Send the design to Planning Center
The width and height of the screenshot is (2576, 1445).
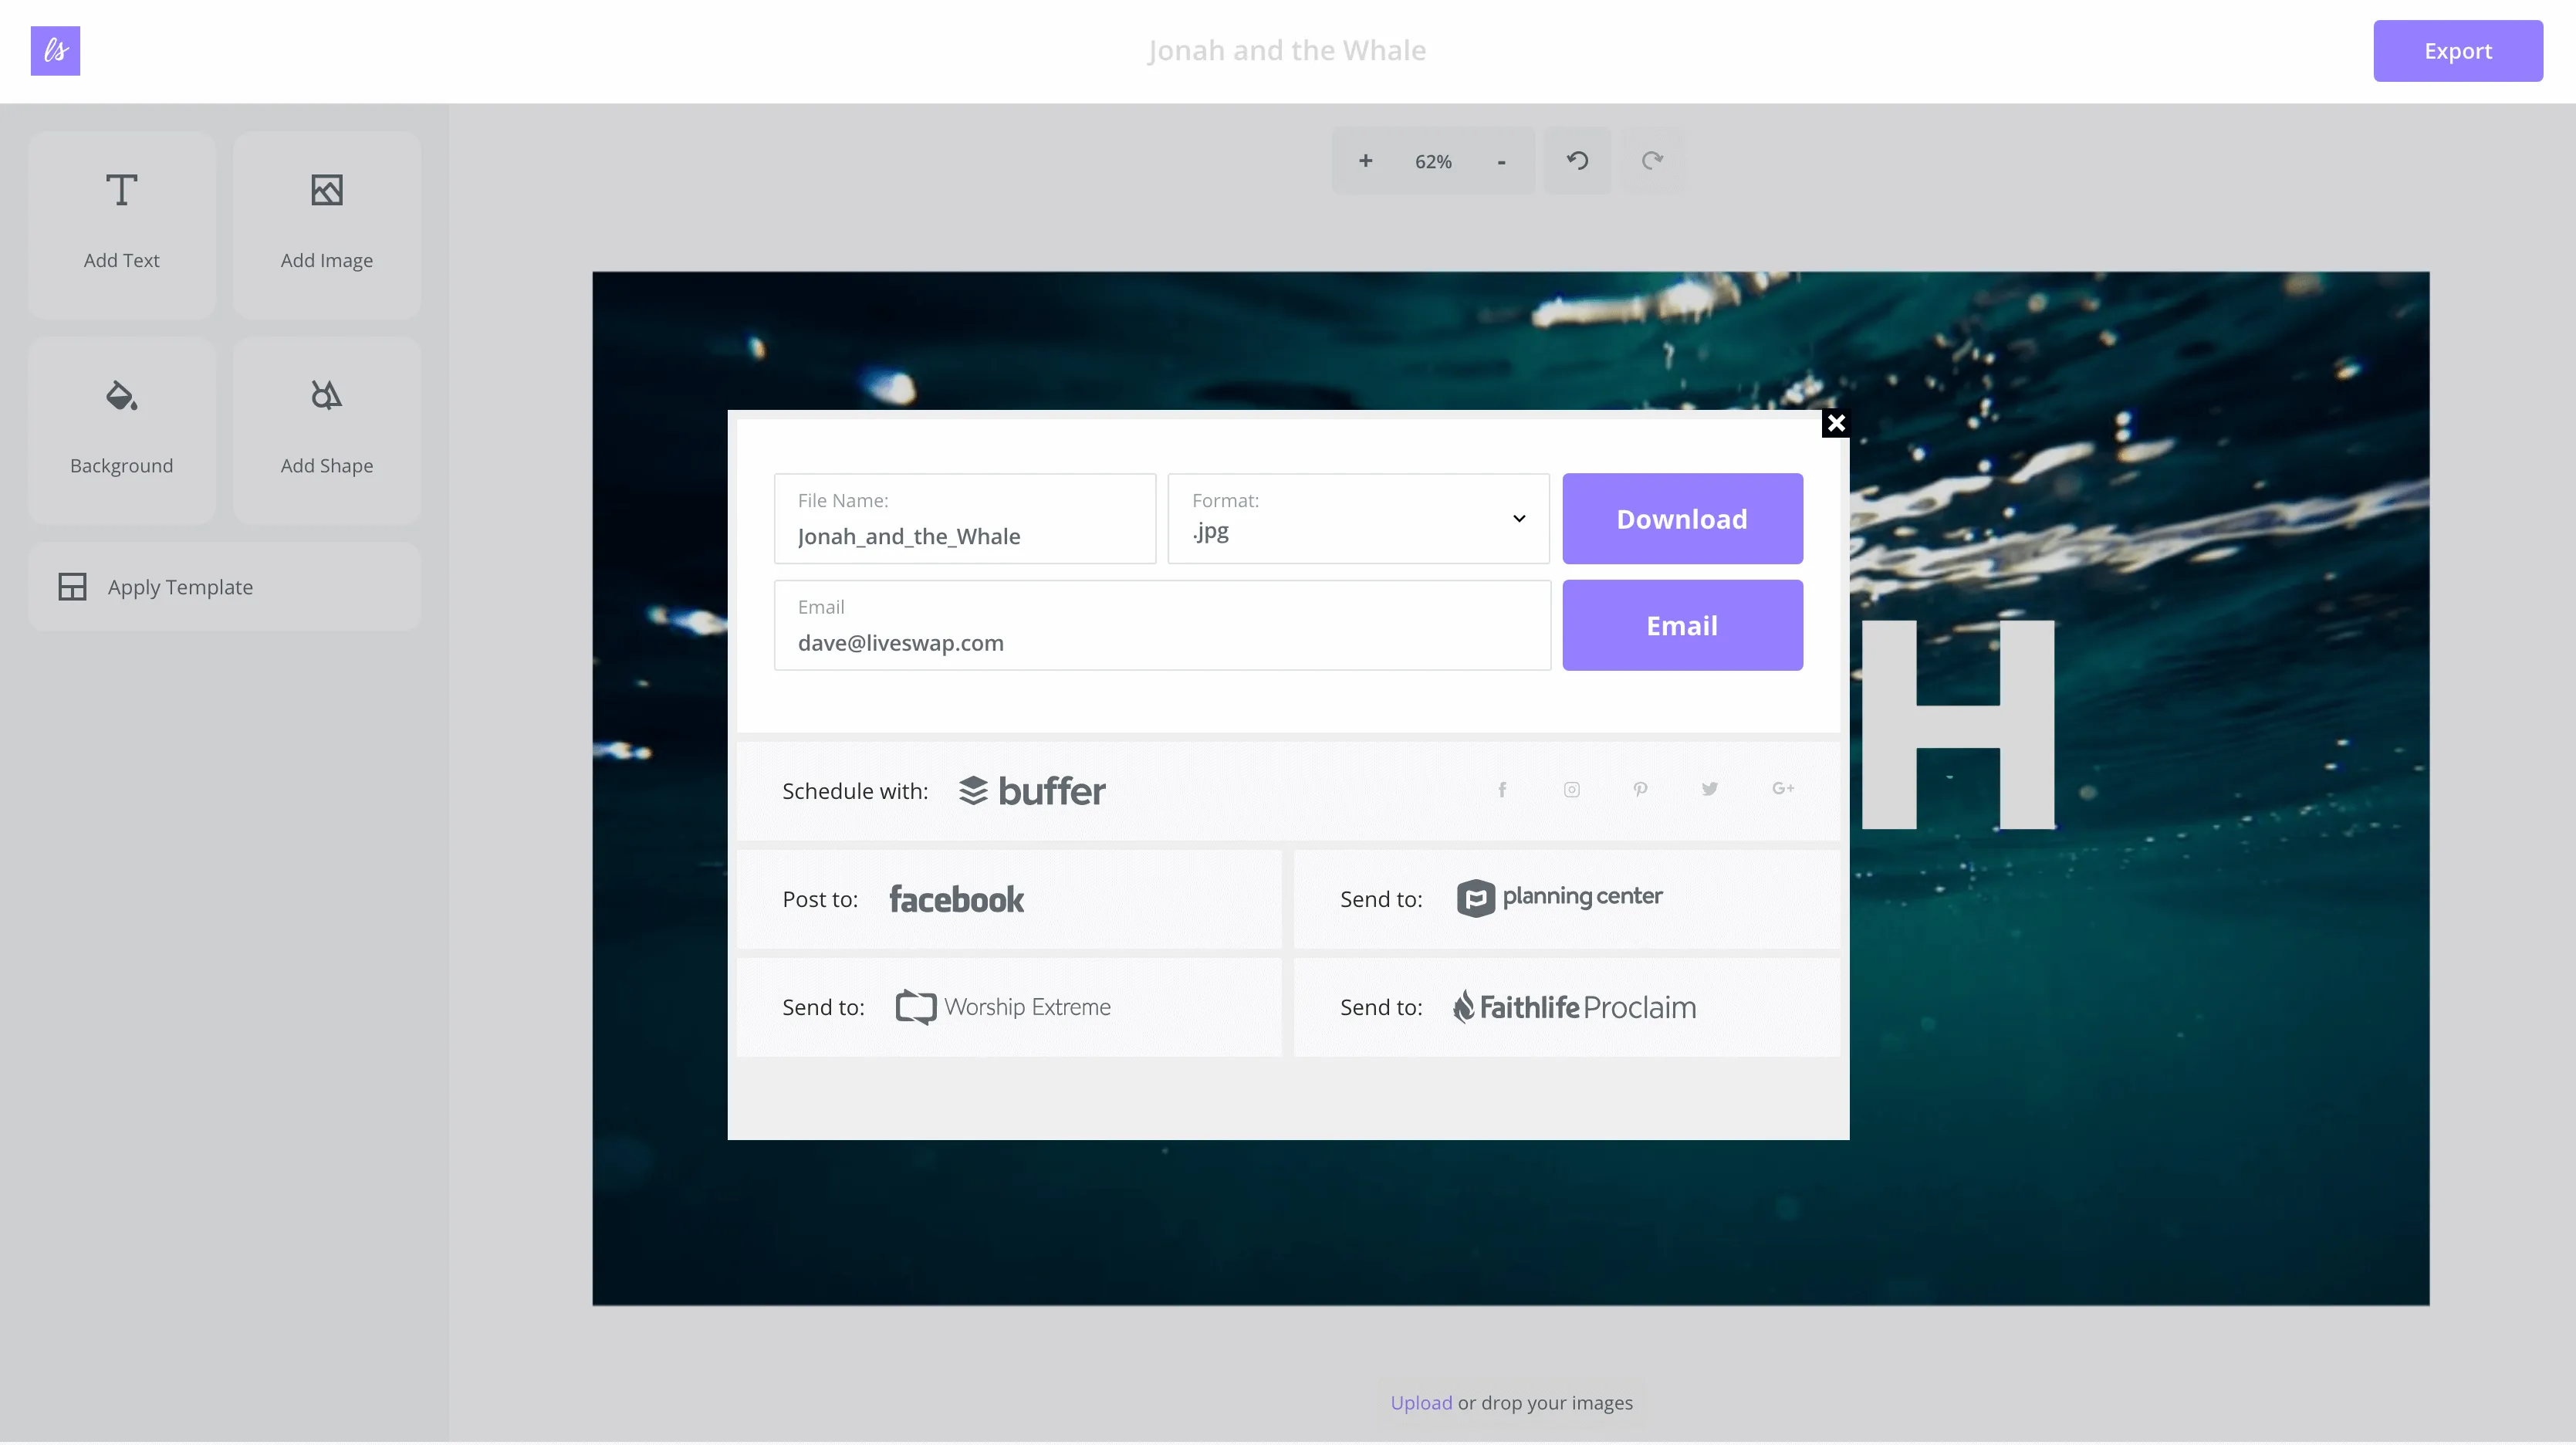coord(1560,898)
